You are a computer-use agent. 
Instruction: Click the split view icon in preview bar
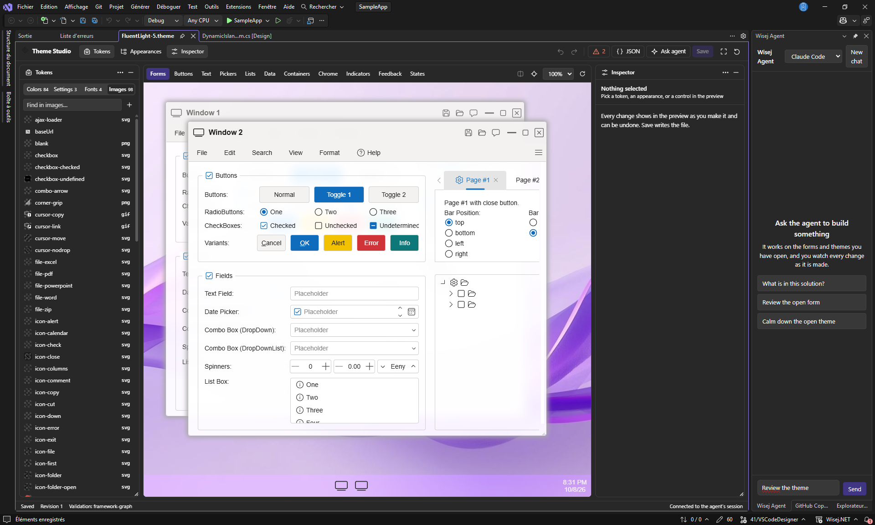pos(520,74)
